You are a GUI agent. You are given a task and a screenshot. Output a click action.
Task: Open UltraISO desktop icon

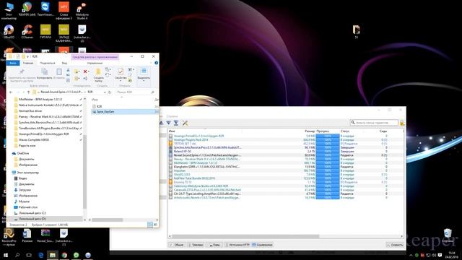(9, 32)
